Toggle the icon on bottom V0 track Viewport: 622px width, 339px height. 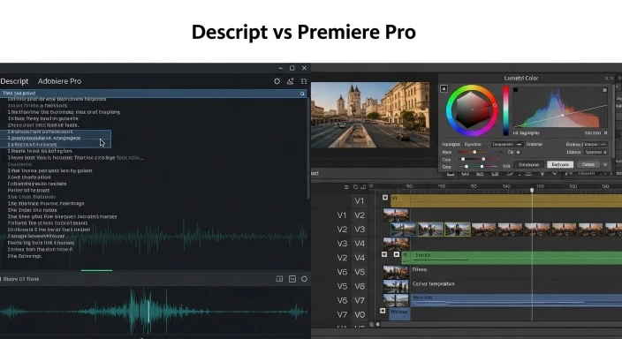point(383,311)
